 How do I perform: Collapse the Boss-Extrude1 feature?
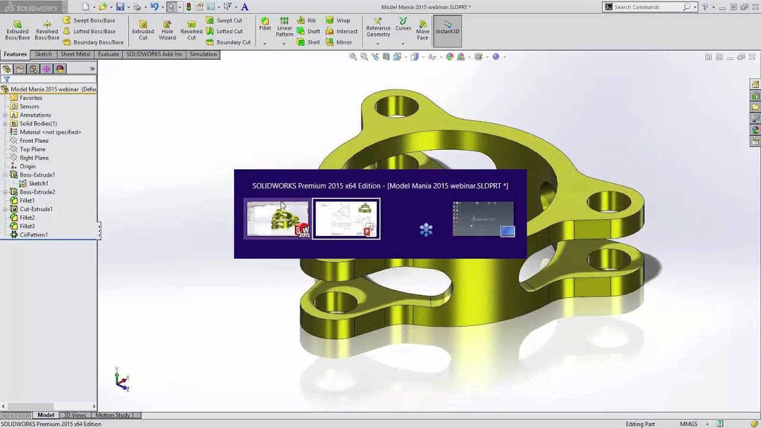tap(5, 175)
